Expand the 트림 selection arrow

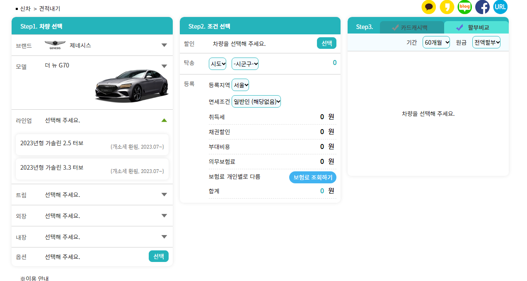pos(164,195)
